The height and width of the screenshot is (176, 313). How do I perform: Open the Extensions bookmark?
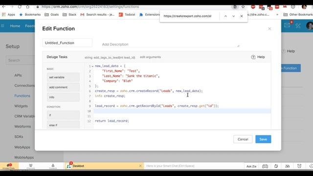[150, 15]
